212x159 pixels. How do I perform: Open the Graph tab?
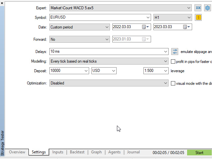coord(96,152)
